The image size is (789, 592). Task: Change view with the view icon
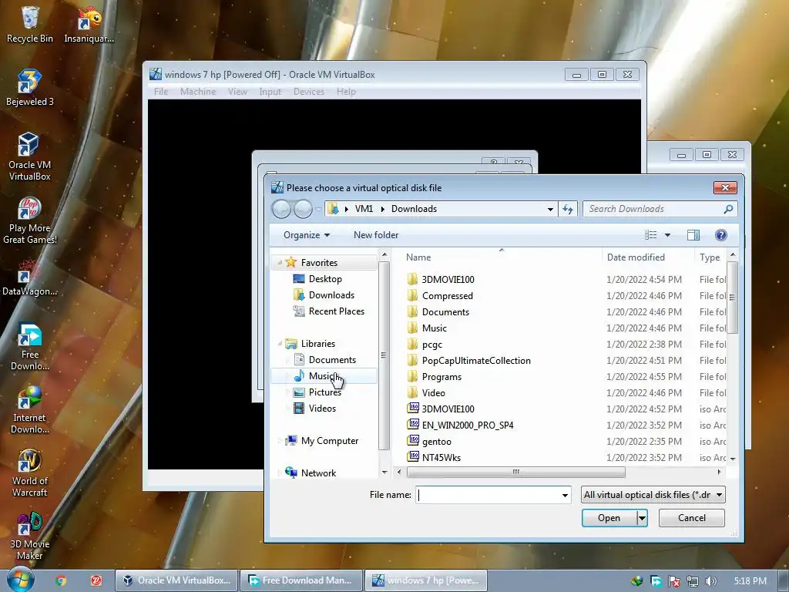650,235
